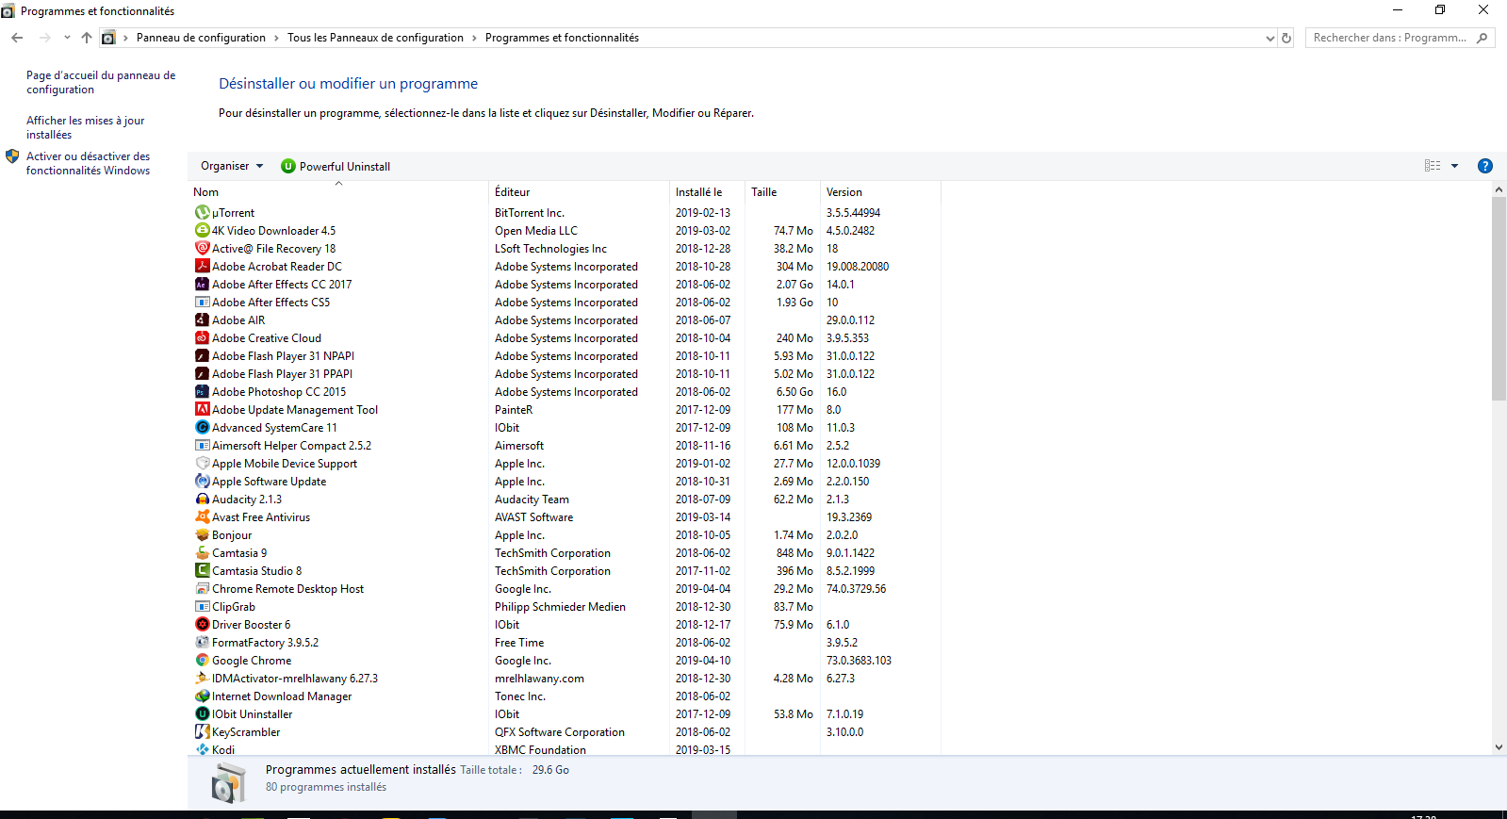Screen dimensions: 1507x819
Task: Click the Google Chrome icon
Action: click(202, 661)
